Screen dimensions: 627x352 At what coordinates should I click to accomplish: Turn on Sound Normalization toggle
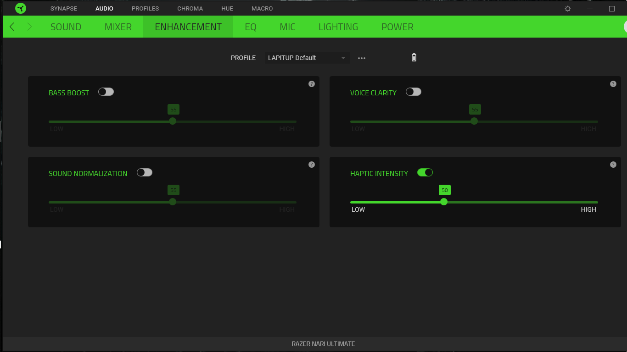click(x=145, y=172)
